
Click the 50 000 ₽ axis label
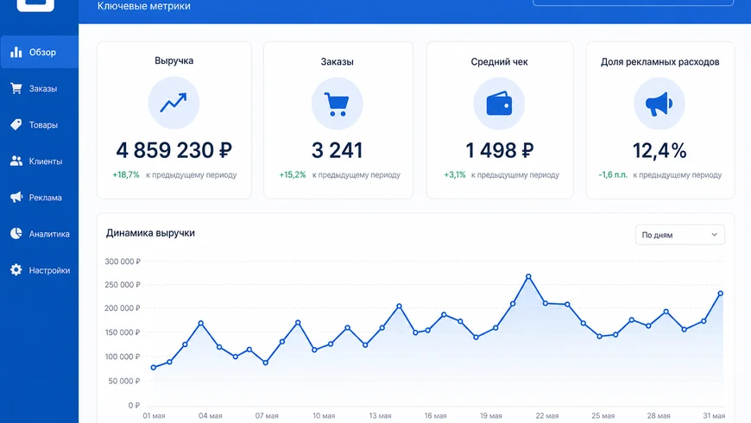124,381
